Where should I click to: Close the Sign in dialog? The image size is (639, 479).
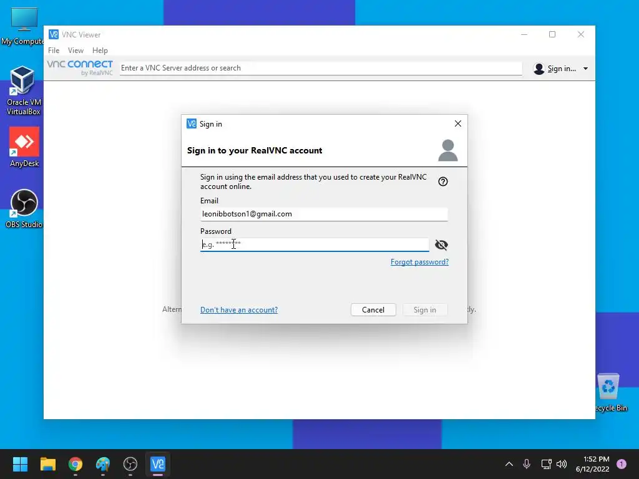457,123
